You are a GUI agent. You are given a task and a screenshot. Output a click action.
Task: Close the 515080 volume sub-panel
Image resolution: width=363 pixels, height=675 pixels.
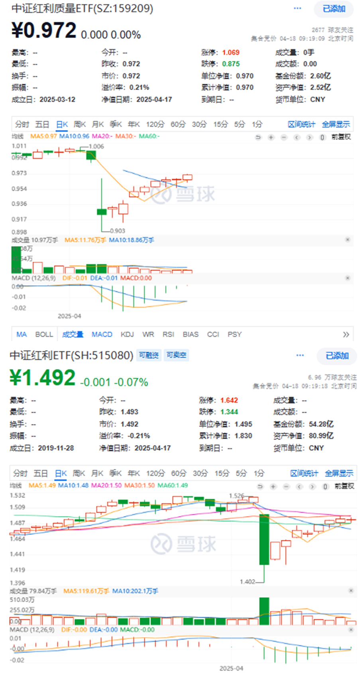coord(351,591)
